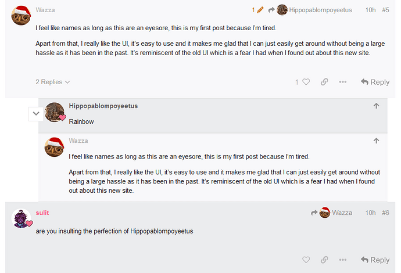Expand the 2 Replies dropdown

coord(52,82)
